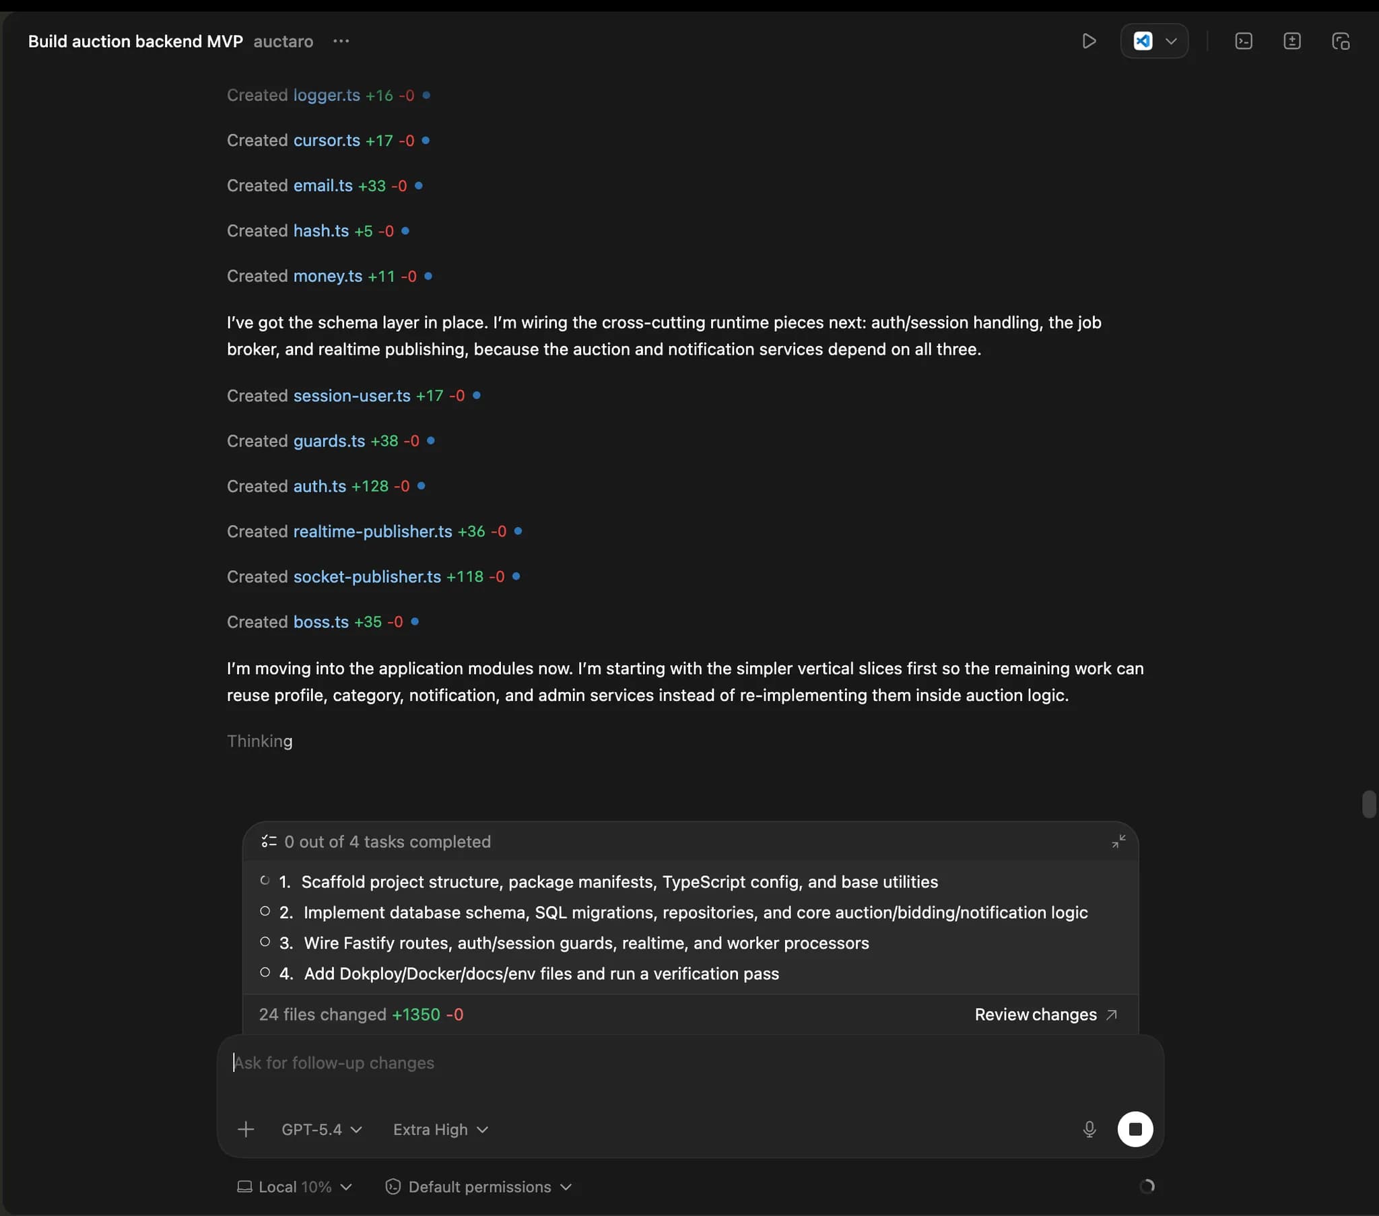Open the Default permissions dropdown

478,1186
